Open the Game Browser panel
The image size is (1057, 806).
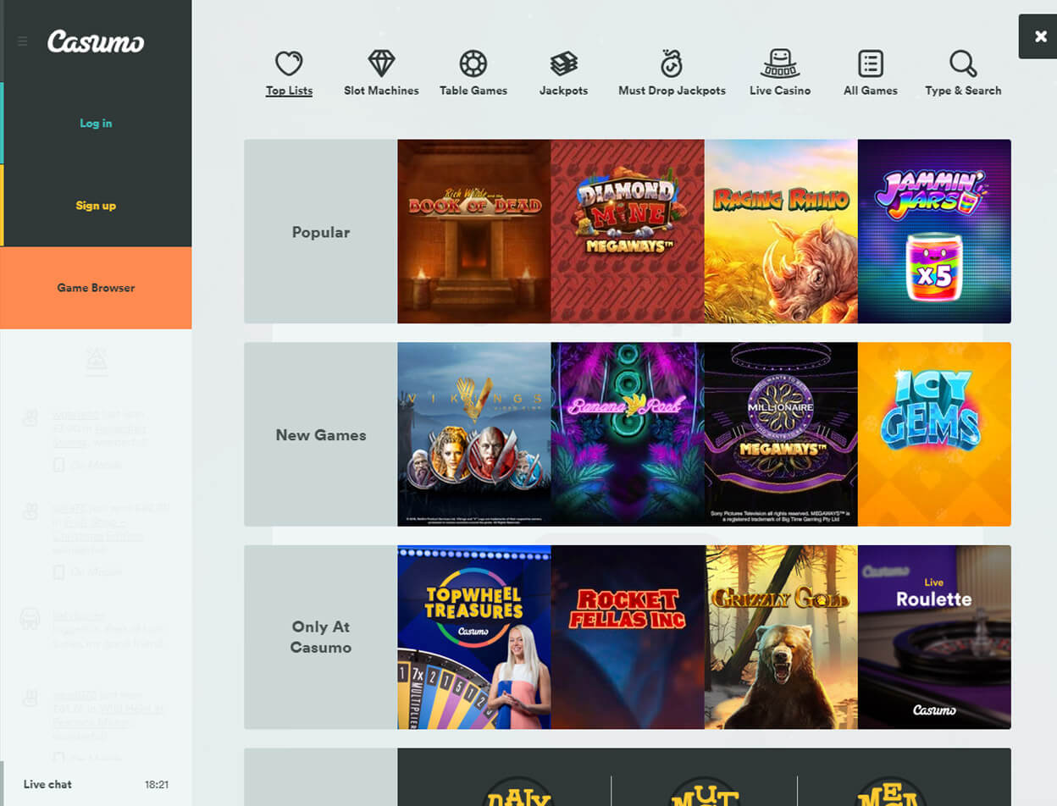click(96, 288)
